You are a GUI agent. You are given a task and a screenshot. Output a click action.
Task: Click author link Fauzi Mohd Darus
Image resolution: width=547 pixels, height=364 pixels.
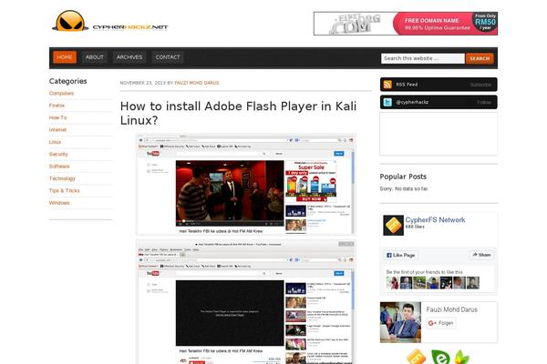coord(197,83)
